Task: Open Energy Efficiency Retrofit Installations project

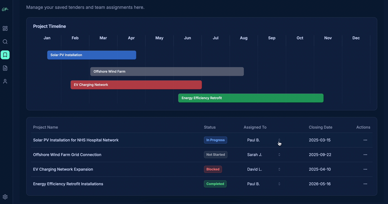Action: 68,184
